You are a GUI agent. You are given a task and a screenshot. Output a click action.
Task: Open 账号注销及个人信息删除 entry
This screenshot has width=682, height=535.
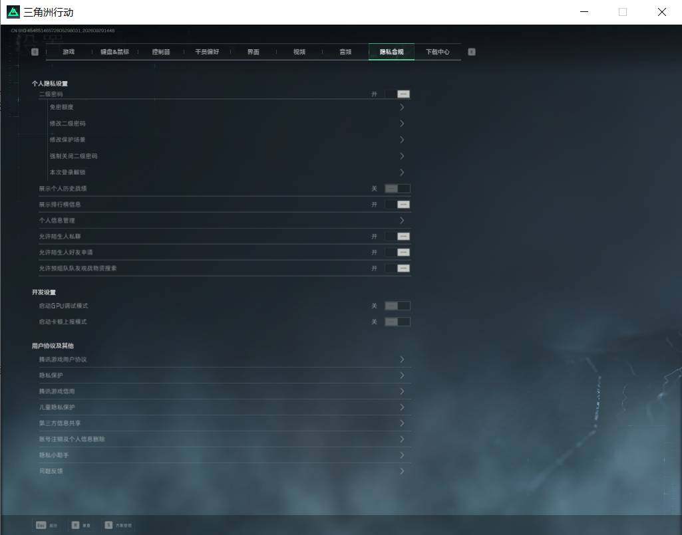(225, 439)
